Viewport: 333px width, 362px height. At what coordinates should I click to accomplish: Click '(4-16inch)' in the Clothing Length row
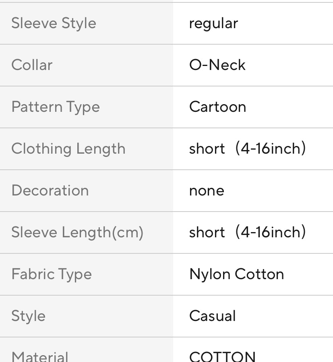click(270, 149)
